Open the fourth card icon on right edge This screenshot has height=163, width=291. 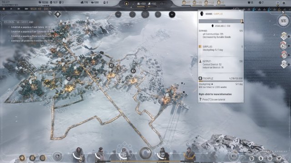pyautogui.click(x=284, y=64)
